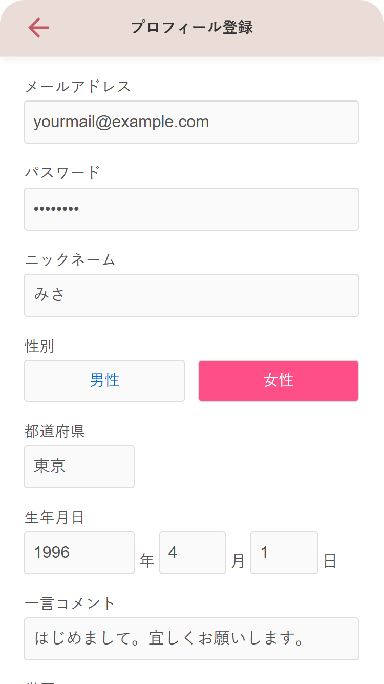The height and width of the screenshot is (684, 384).
Task: Click the パスワード label
Action: tap(62, 173)
